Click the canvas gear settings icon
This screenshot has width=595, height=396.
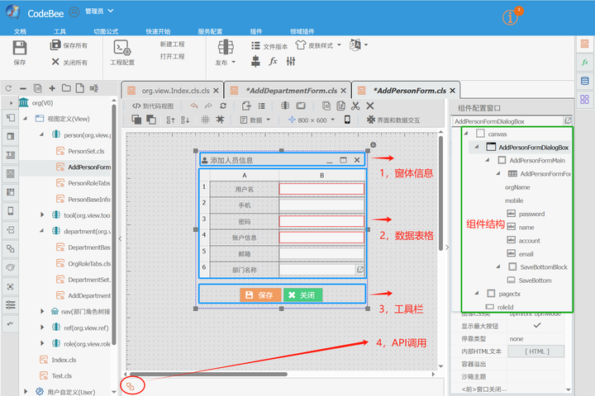373,144
